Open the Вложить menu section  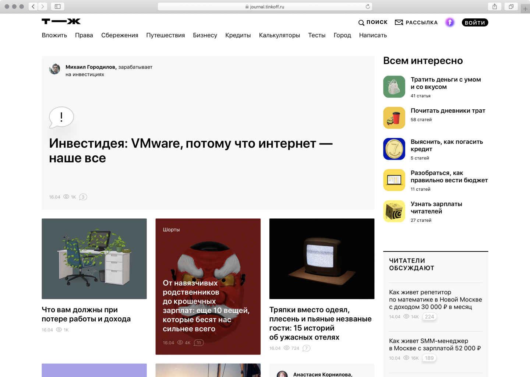54,35
